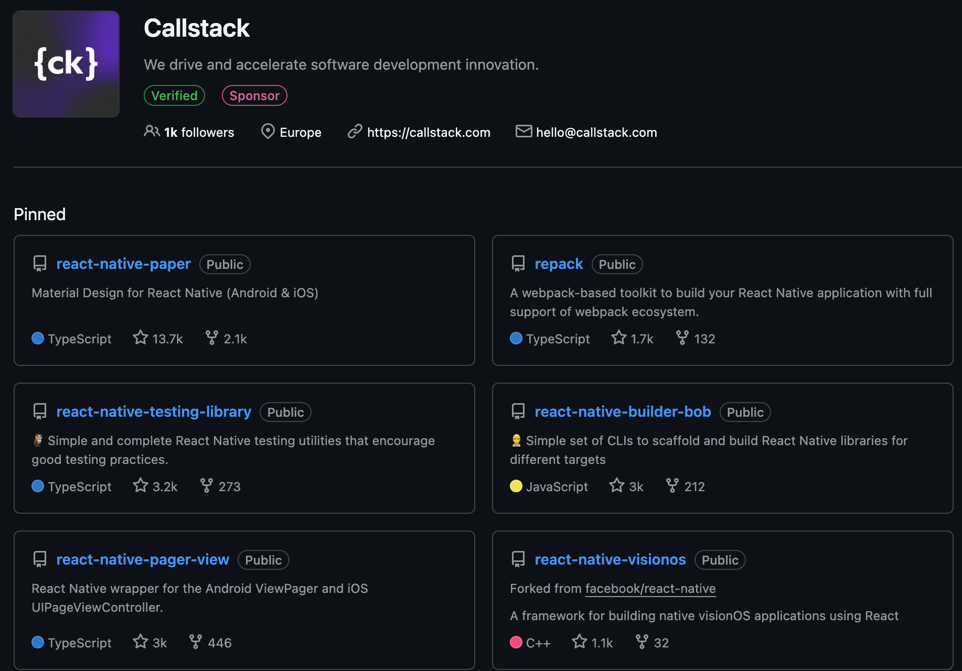
Task: Click the fork icon showing 32
Action: point(642,642)
